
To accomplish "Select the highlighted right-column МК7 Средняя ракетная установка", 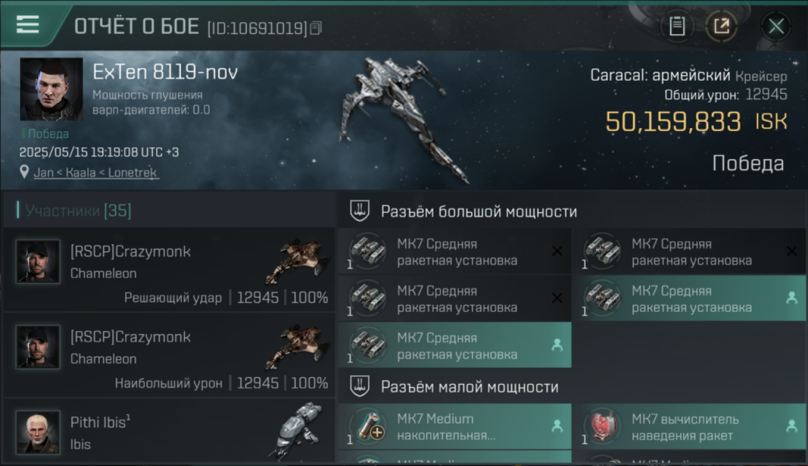I will (x=689, y=299).
